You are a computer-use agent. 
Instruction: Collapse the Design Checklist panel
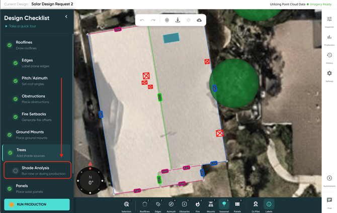click(x=66, y=17)
